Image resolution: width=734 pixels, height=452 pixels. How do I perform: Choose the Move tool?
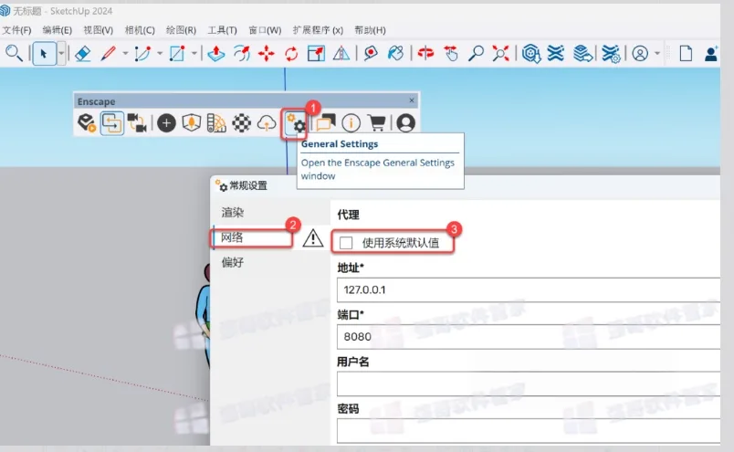coord(267,53)
